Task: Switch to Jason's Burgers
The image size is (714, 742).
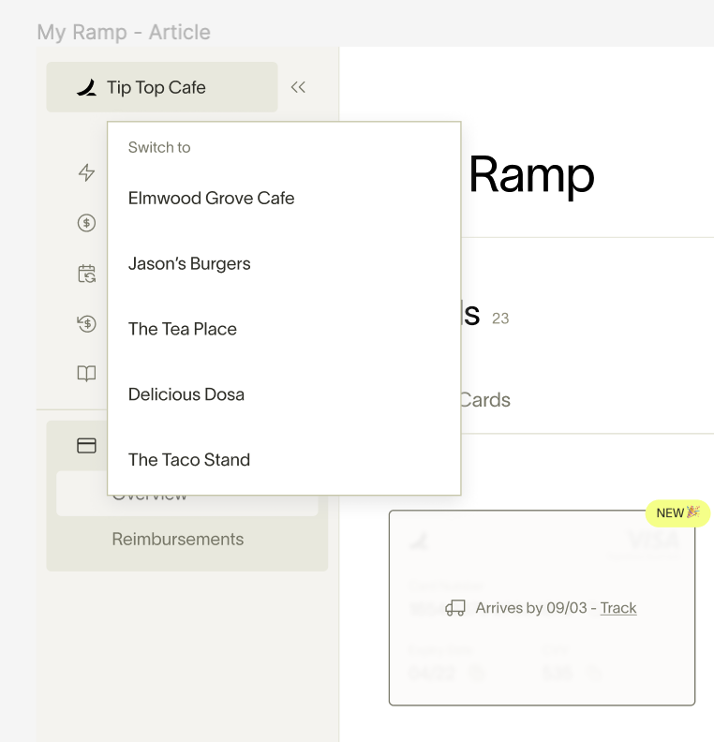Action: 284,263
